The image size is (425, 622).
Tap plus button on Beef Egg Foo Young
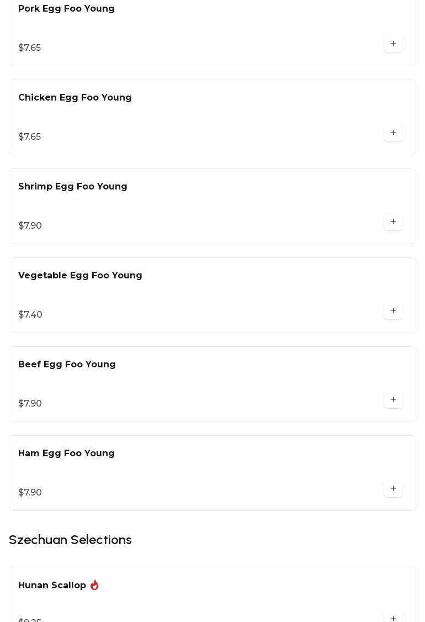coord(393,400)
